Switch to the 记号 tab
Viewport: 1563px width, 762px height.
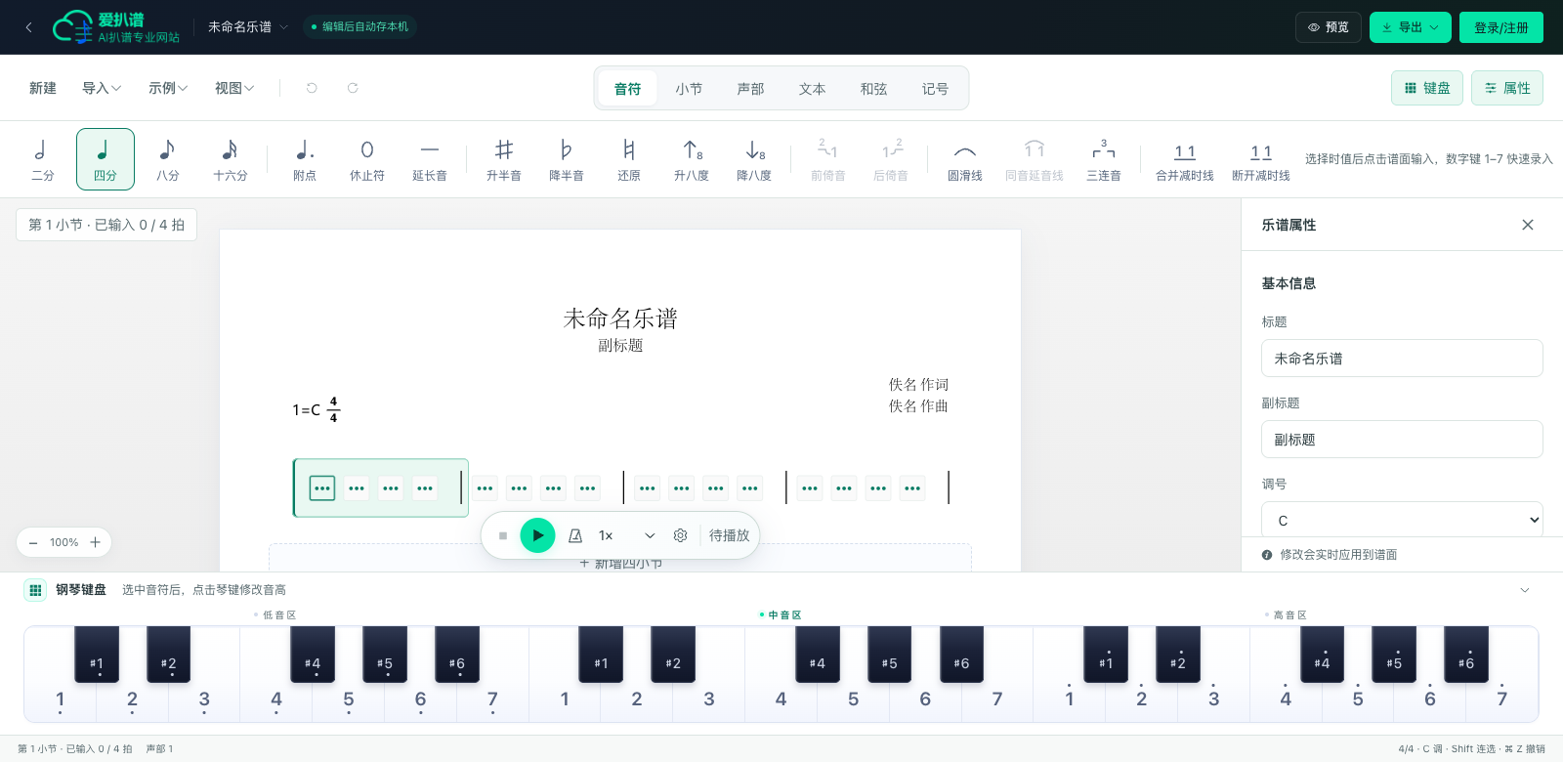point(935,89)
